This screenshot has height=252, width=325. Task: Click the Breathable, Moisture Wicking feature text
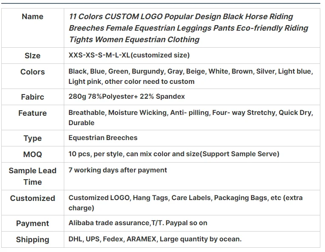(x=190, y=118)
